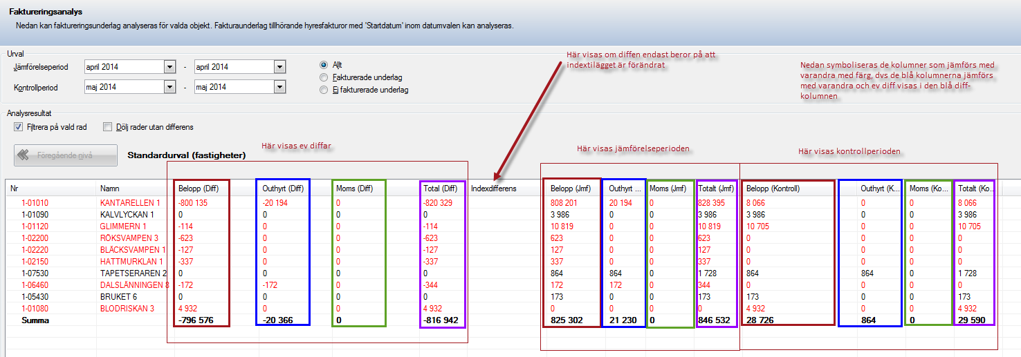Select the RÖKSVAMPEN 3 row name
1021x357 pixels.
click(x=129, y=238)
